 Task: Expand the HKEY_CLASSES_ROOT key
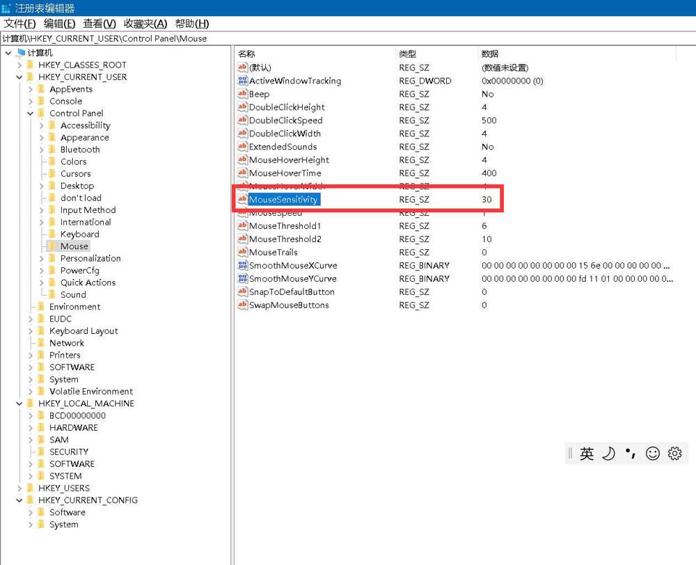click(x=19, y=65)
